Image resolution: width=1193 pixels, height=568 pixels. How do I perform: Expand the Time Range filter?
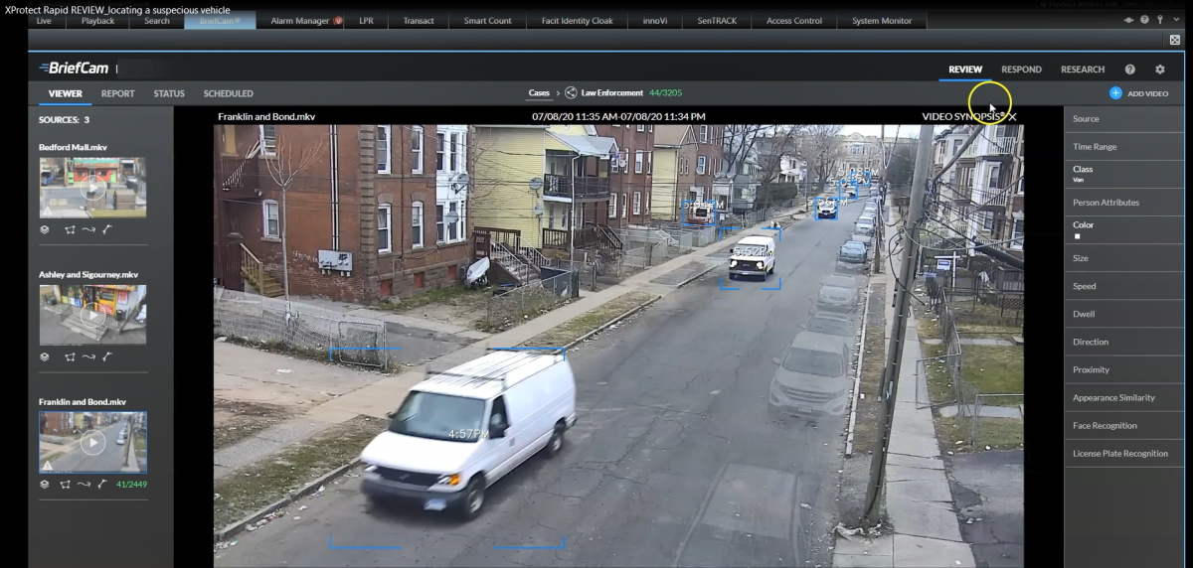coord(1124,147)
